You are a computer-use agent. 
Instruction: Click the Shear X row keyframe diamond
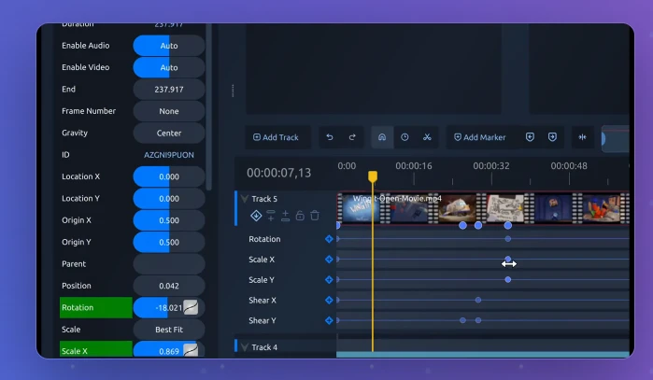[x=329, y=300]
